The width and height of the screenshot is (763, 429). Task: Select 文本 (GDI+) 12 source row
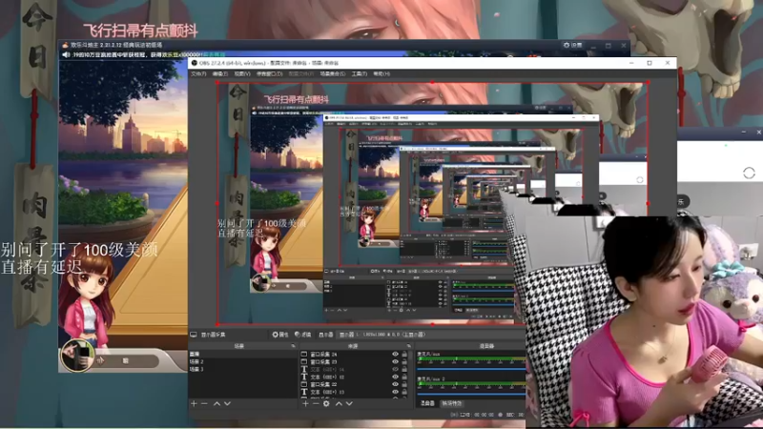(354, 377)
